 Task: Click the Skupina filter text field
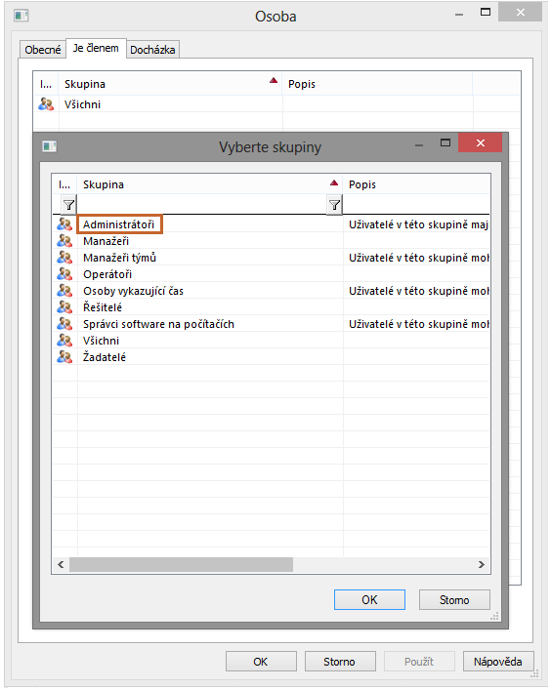(202, 205)
